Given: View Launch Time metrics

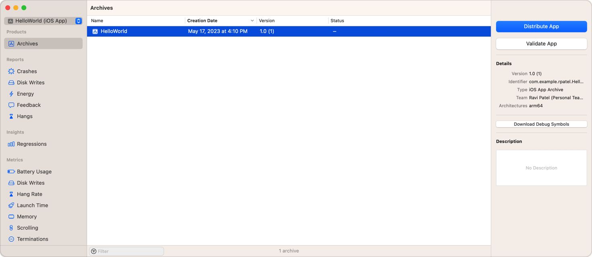Looking at the screenshot, I should coord(43,205).
